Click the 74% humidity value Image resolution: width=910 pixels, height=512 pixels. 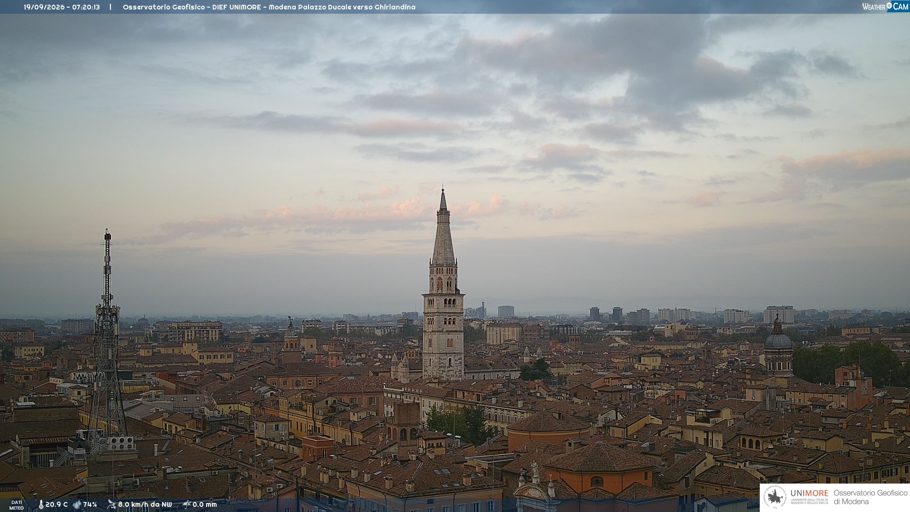pos(90,505)
